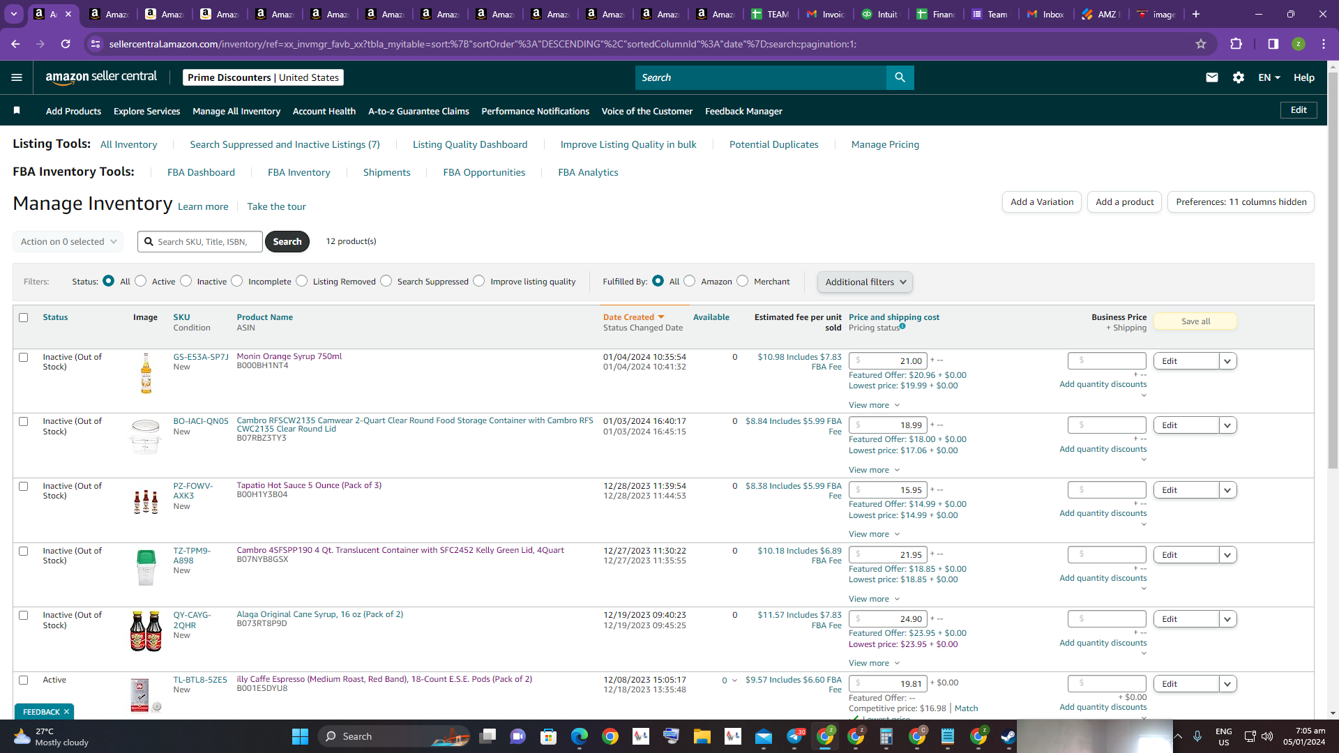The image size is (1339, 753).
Task: Click the page vertical scrollbar thumb
Action: (1333, 270)
